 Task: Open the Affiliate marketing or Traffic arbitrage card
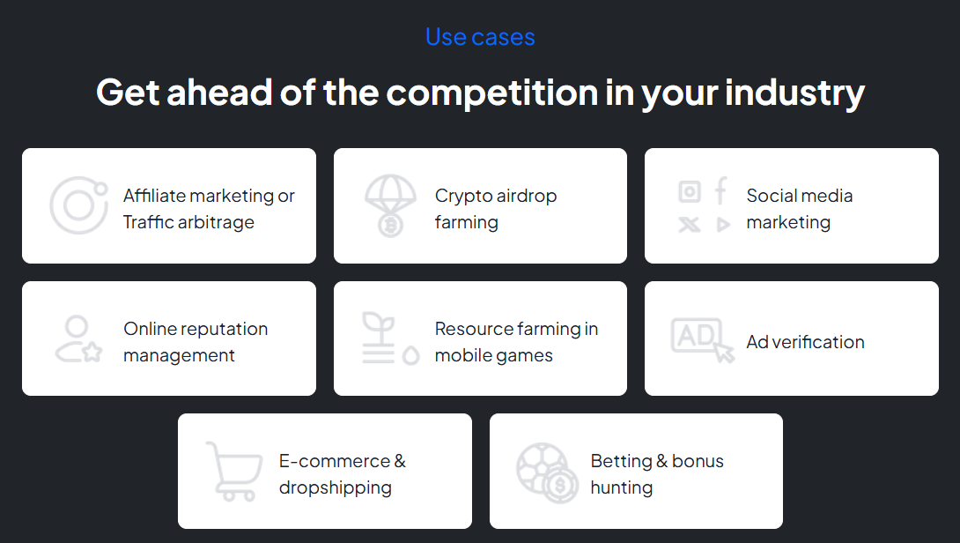(x=169, y=206)
